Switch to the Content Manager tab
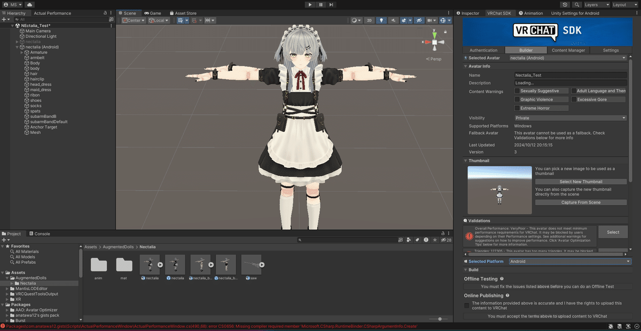 pyautogui.click(x=568, y=50)
